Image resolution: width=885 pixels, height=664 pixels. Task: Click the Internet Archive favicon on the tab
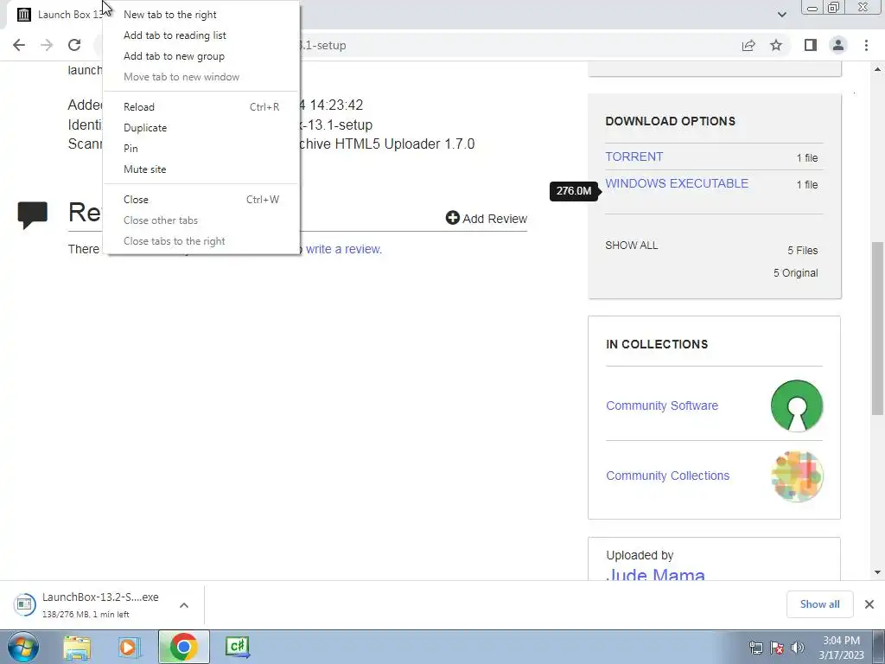click(x=23, y=15)
